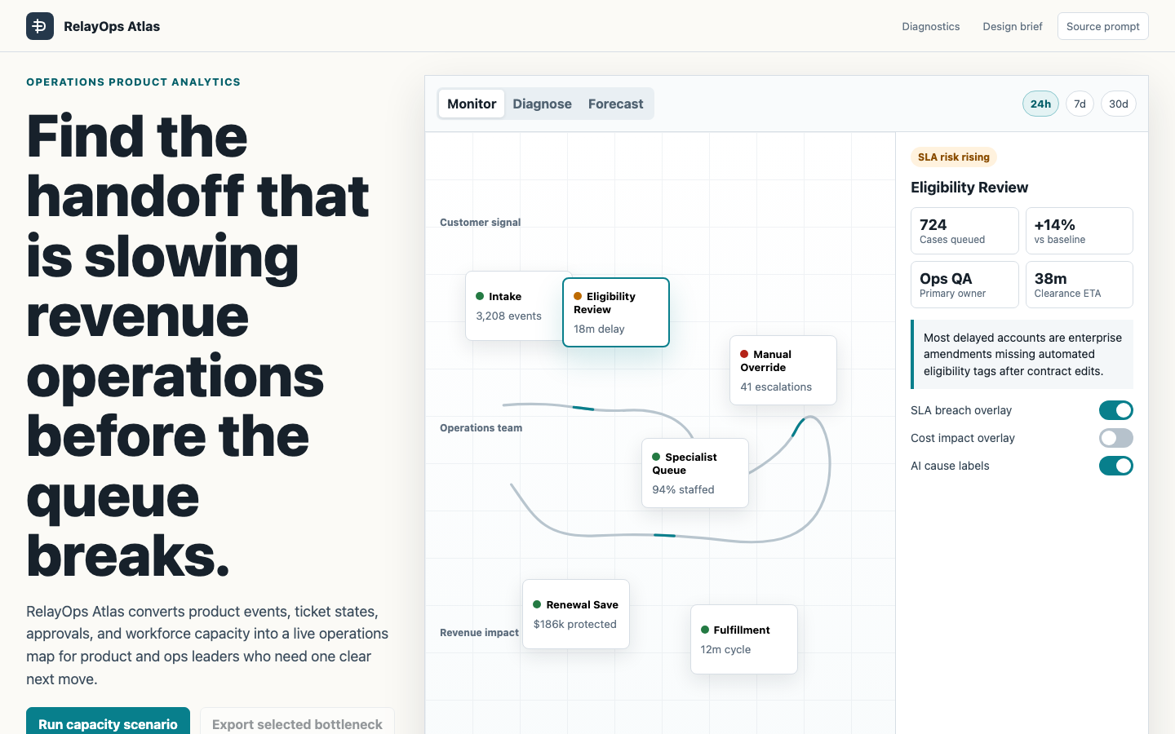Viewport: 1175px width, 734px height.
Task: Switch to the Forecast tab
Action: [x=615, y=104]
